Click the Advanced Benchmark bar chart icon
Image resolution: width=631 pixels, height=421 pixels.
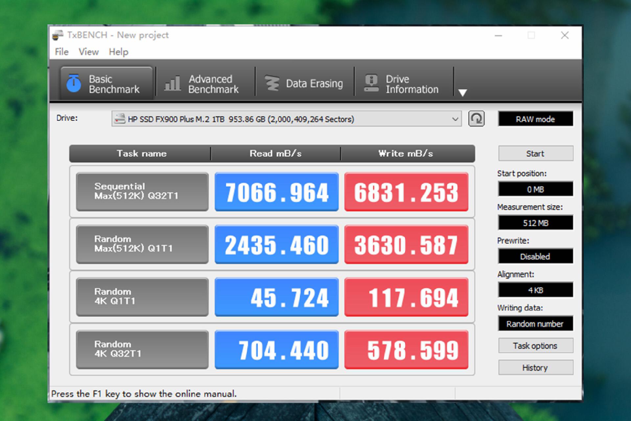pyautogui.click(x=173, y=84)
